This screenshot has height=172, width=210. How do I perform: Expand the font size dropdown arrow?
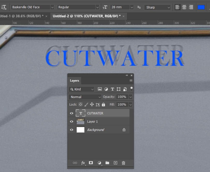pos(132,7)
